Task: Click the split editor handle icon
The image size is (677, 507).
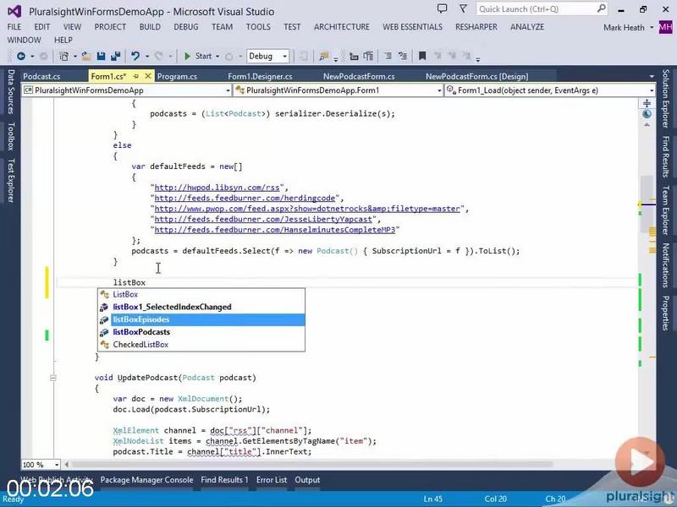Action: (647, 103)
